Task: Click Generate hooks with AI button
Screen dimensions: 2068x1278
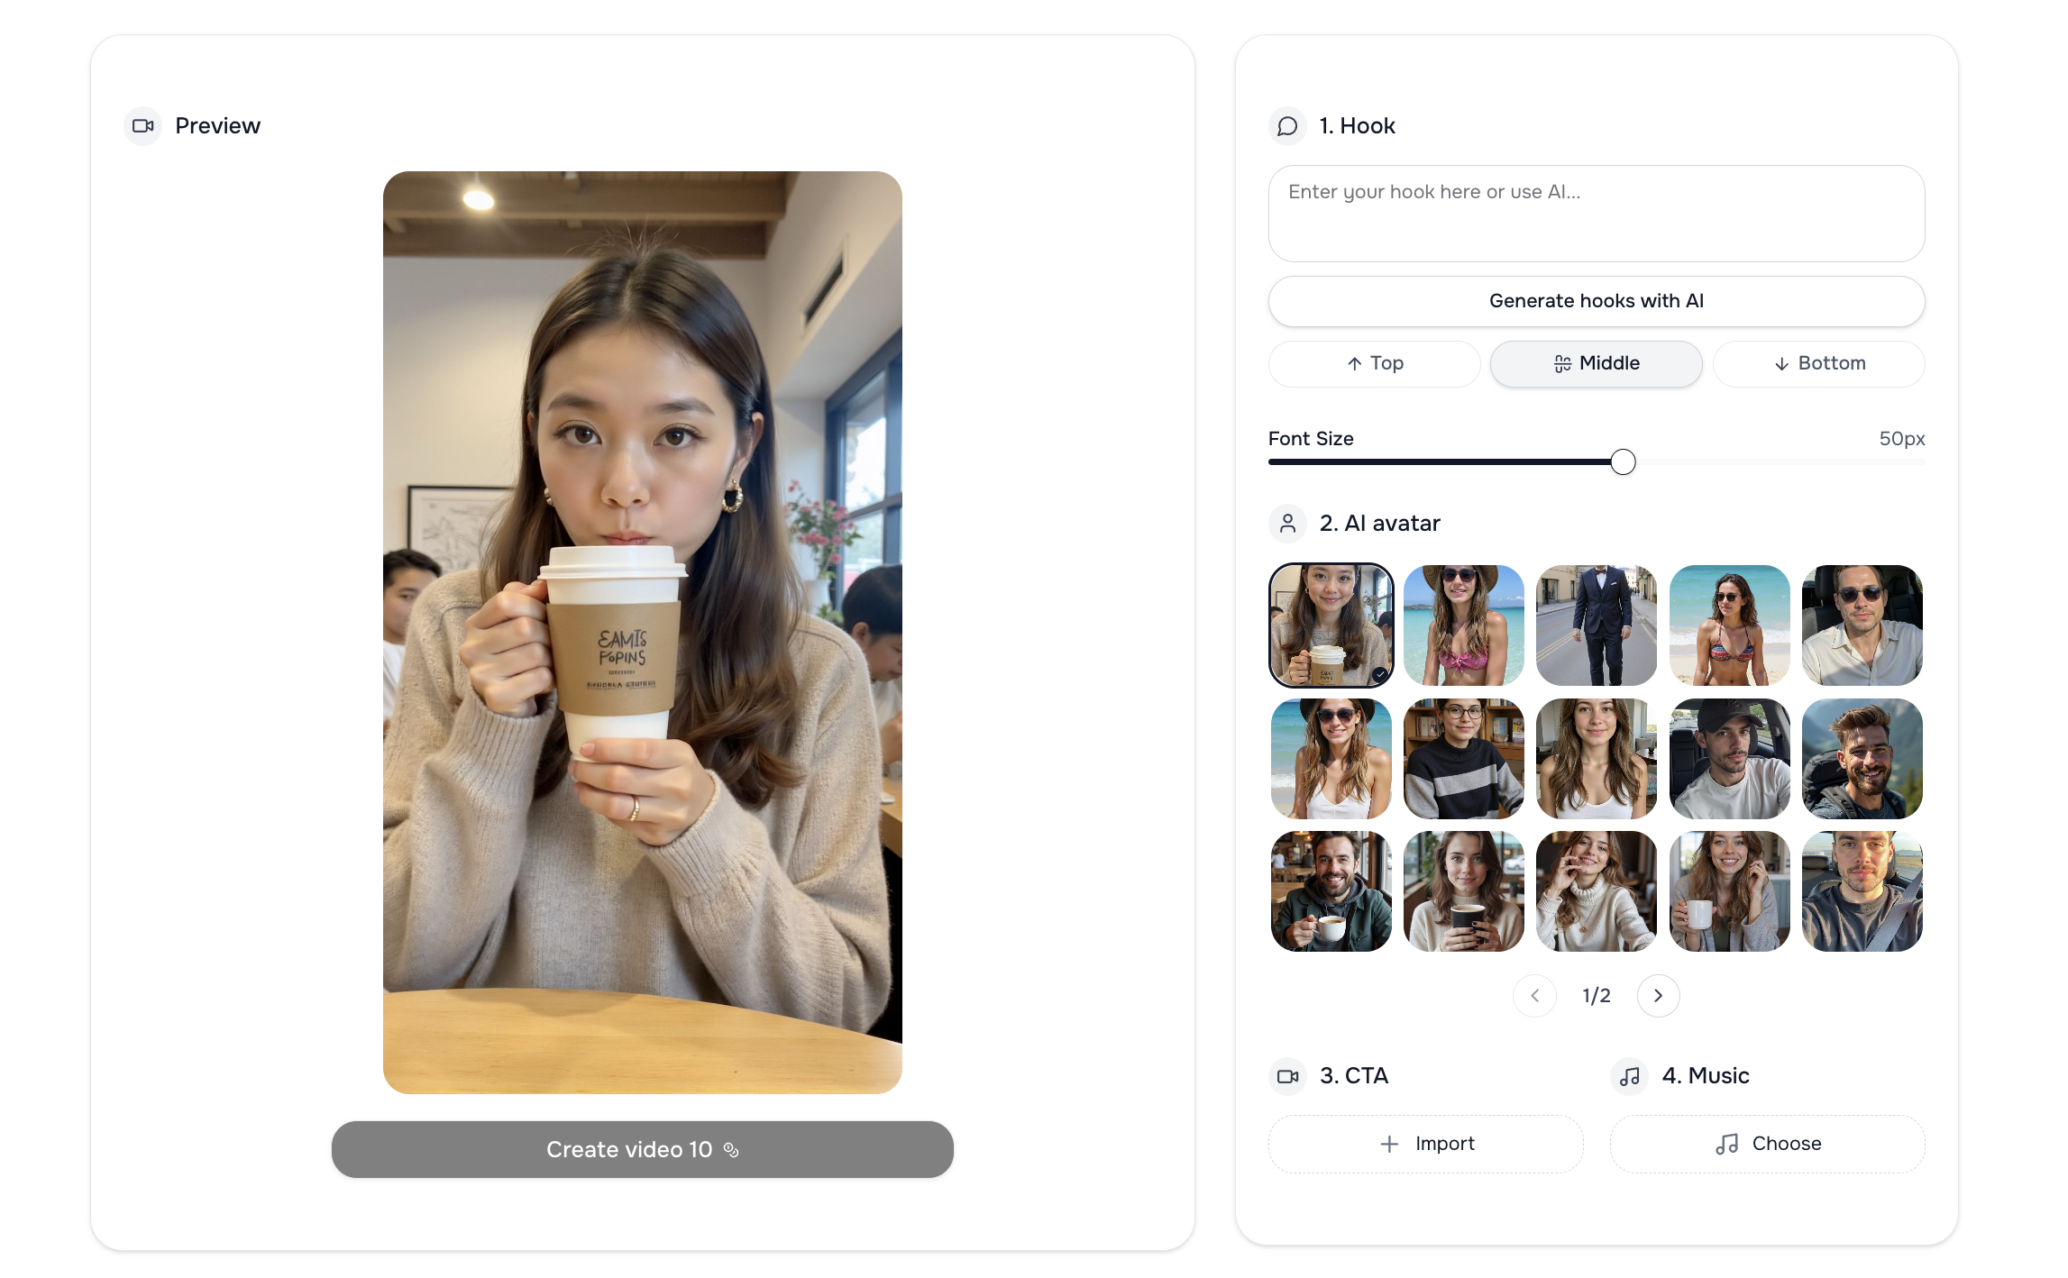Action: pyautogui.click(x=1596, y=301)
